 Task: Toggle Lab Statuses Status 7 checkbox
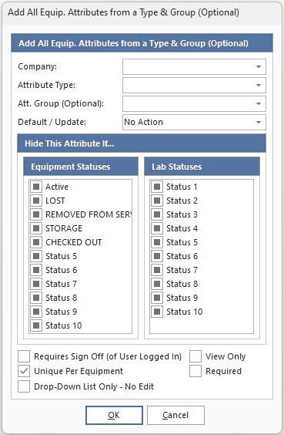point(157,270)
